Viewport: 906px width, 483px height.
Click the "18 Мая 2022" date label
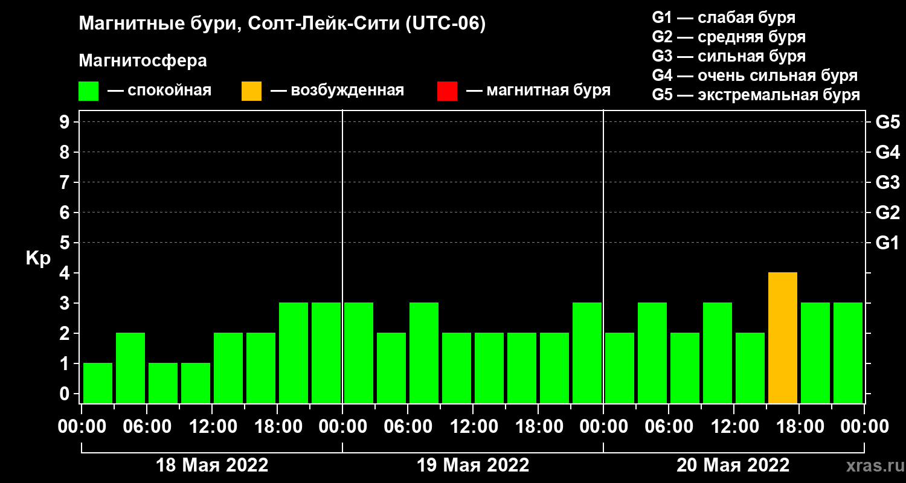[x=212, y=465]
